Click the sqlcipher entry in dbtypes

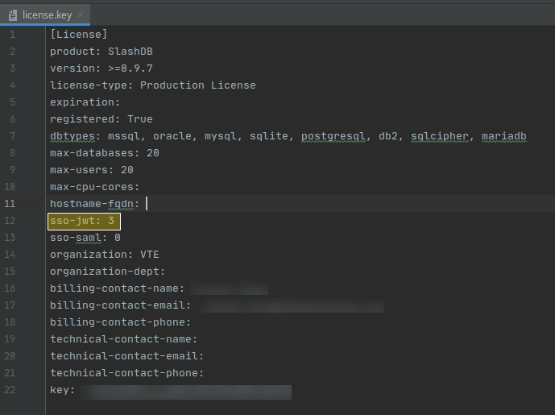pyautogui.click(x=439, y=136)
